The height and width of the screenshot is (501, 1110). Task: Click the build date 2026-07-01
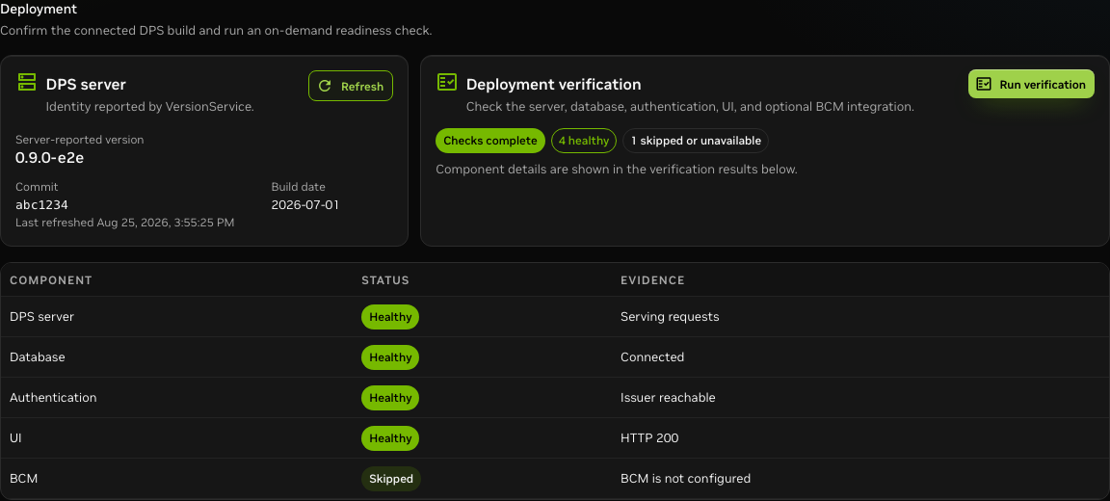pos(307,205)
